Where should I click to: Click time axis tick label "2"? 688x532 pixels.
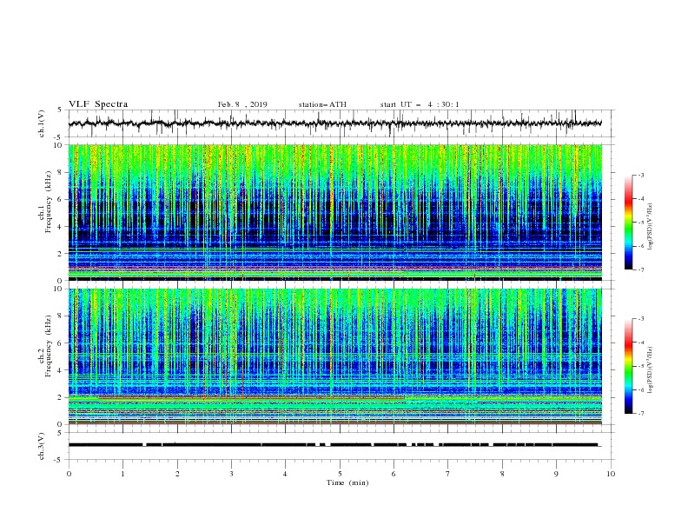177,474
